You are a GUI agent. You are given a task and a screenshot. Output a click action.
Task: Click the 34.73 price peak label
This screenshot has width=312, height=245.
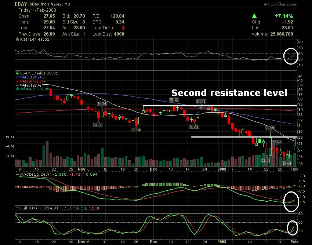tap(201, 102)
